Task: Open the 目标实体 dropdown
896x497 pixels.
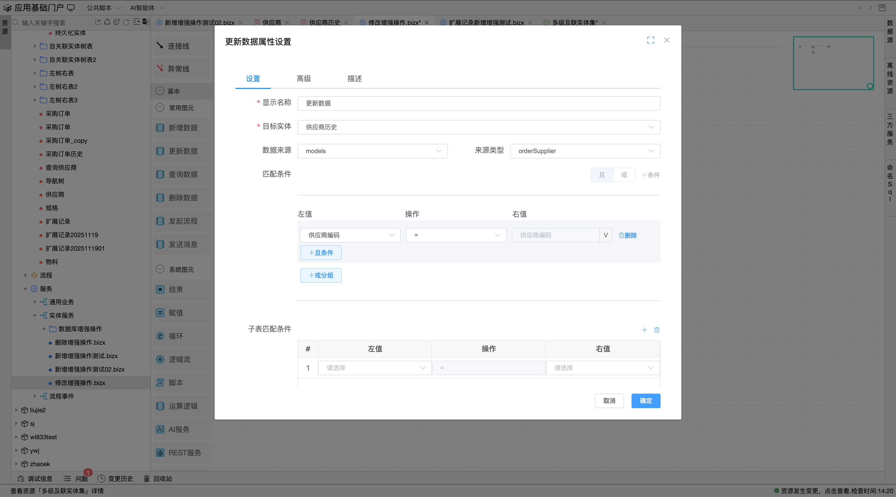Action: [x=479, y=127]
